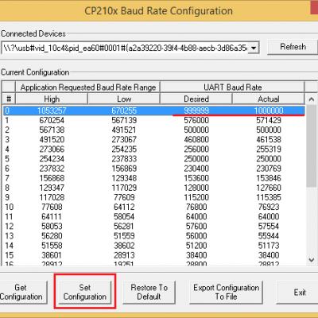
Task: Click desired value 115200
Action: pyautogui.click(x=196, y=197)
